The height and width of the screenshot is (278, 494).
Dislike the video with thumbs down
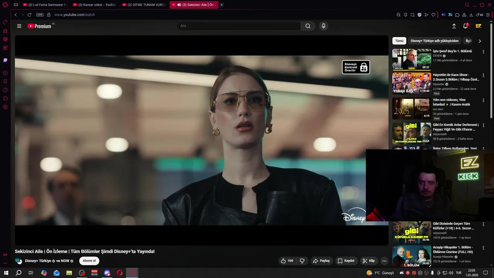point(302,261)
